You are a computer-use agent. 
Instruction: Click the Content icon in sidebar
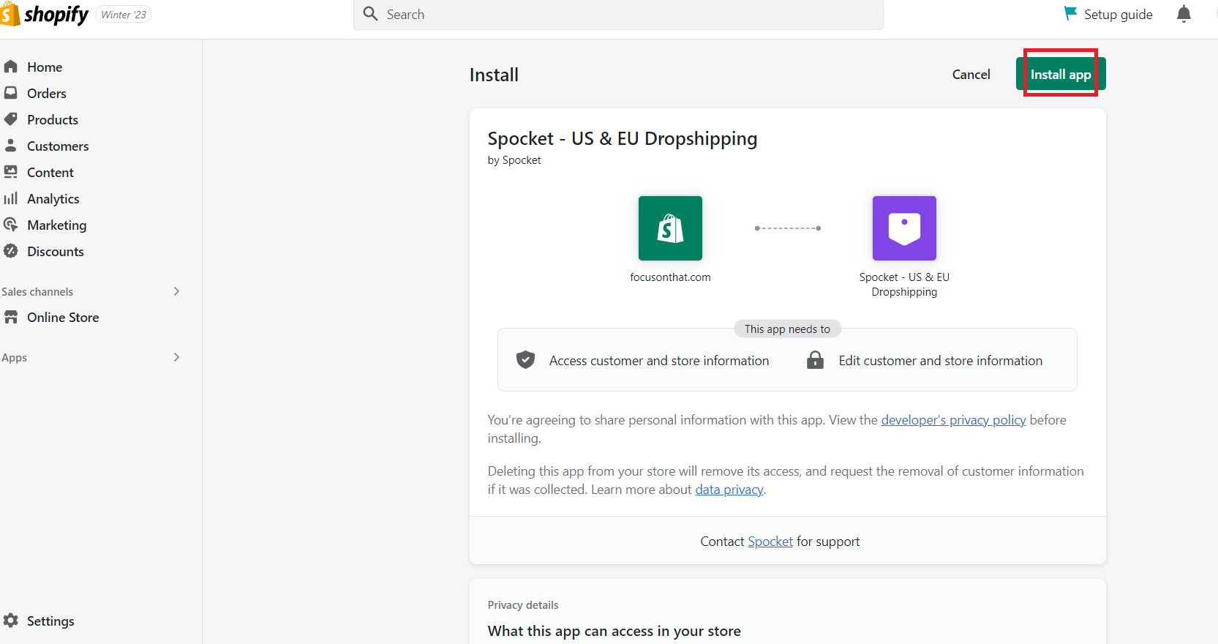(10, 172)
